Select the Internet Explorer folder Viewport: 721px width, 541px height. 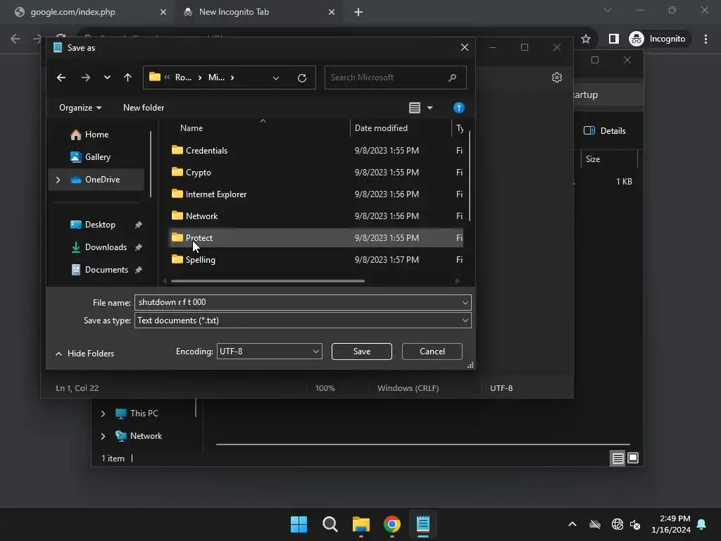(215, 194)
